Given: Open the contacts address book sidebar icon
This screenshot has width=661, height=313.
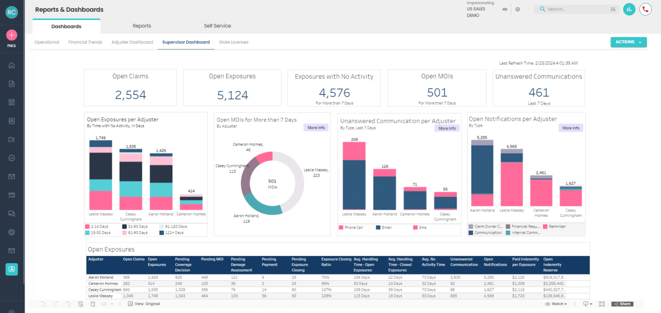Looking at the screenshot, I should coord(12,121).
